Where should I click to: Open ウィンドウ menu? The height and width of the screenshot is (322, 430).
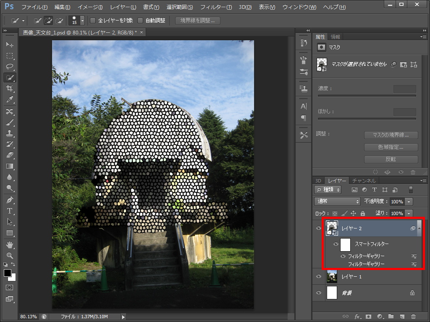pos(299,7)
